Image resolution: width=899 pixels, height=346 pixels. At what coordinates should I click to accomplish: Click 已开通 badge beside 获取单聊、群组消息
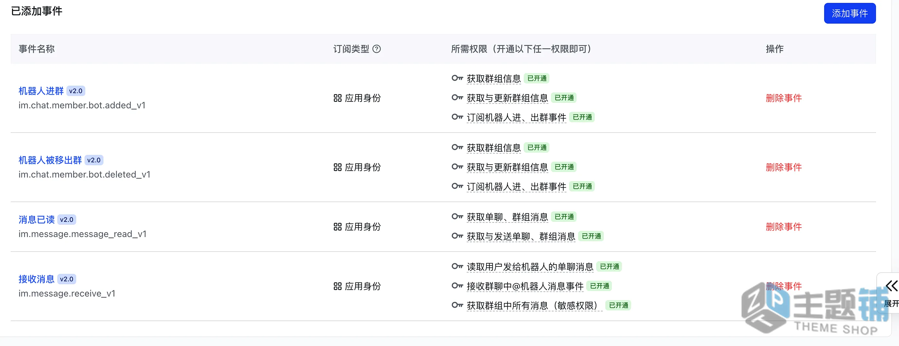(x=564, y=217)
